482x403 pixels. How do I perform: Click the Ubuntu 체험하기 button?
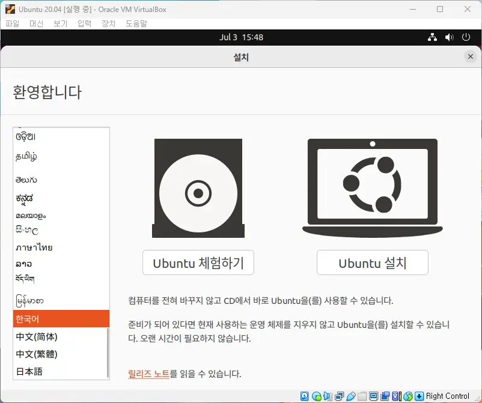tap(198, 262)
